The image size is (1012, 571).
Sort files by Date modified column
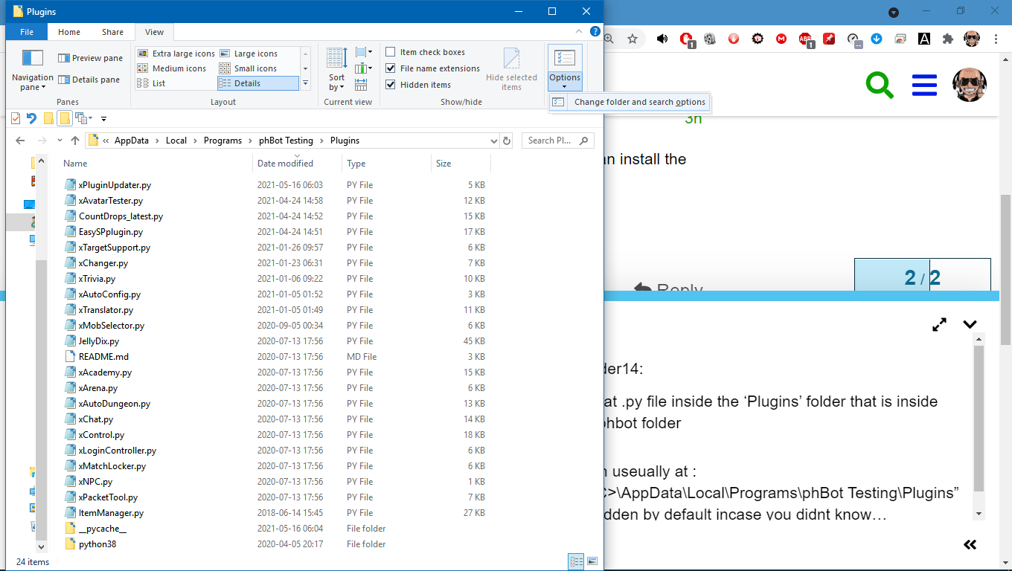pos(285,164)
